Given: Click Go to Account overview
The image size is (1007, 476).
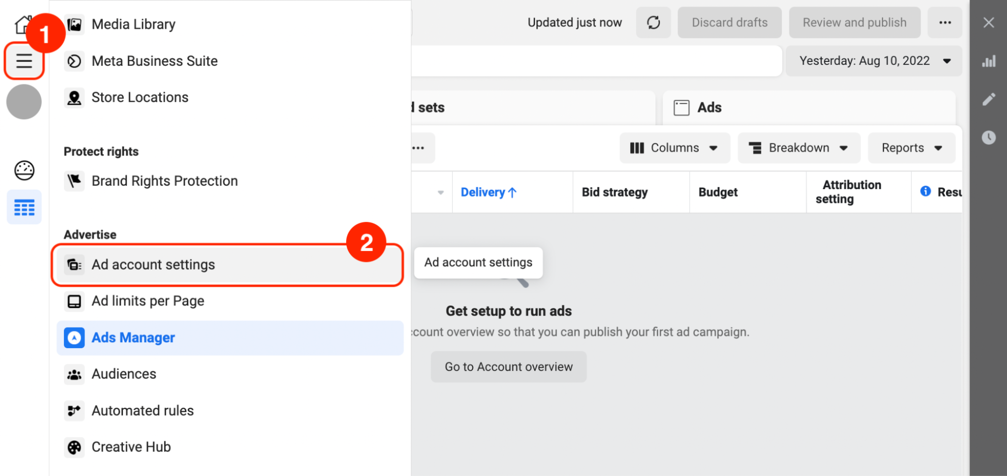Looking at the screenshot, I should (x=508, y=367).
